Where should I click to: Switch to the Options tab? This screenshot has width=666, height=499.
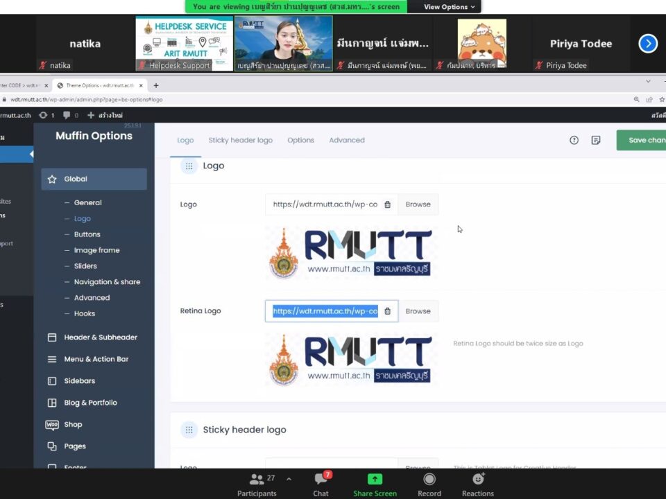pos(300,140)
